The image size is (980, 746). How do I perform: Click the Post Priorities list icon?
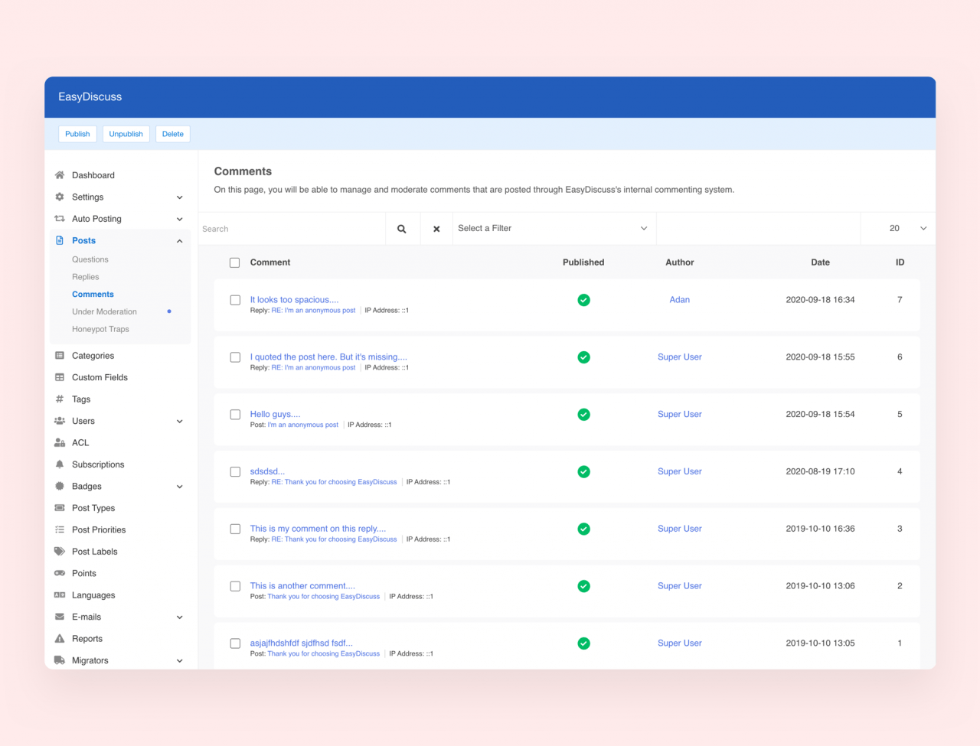coord(60,529)
